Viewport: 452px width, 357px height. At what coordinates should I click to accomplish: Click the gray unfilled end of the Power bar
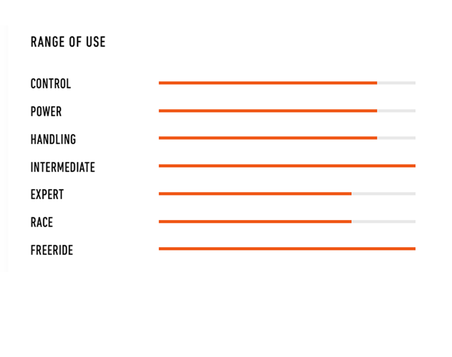[x=397, y=111]
